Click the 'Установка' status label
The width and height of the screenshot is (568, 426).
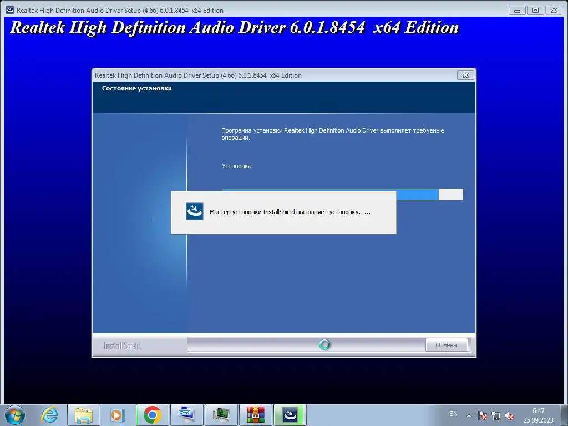click(236, 166)
